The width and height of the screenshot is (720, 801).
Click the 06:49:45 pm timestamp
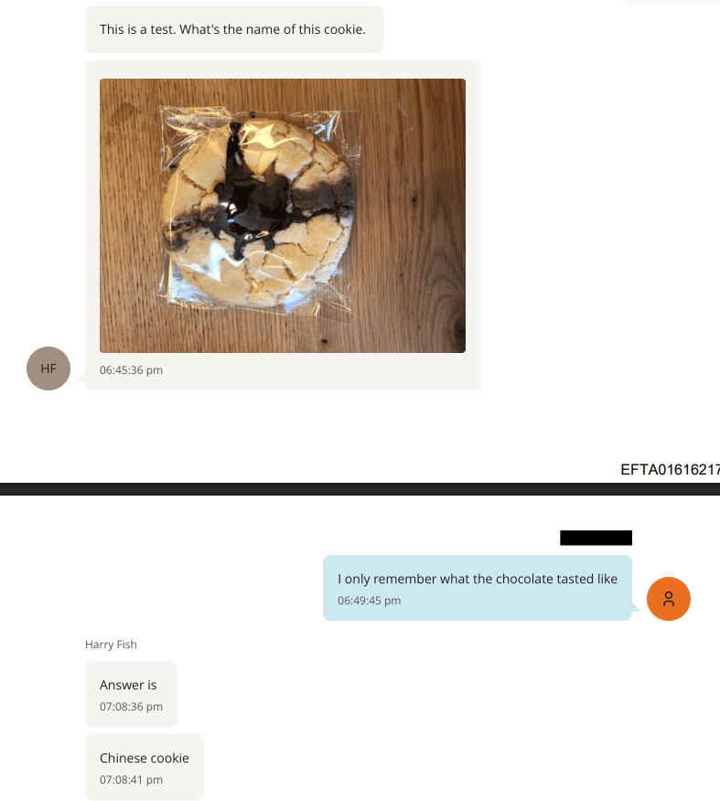coord(369,600)
